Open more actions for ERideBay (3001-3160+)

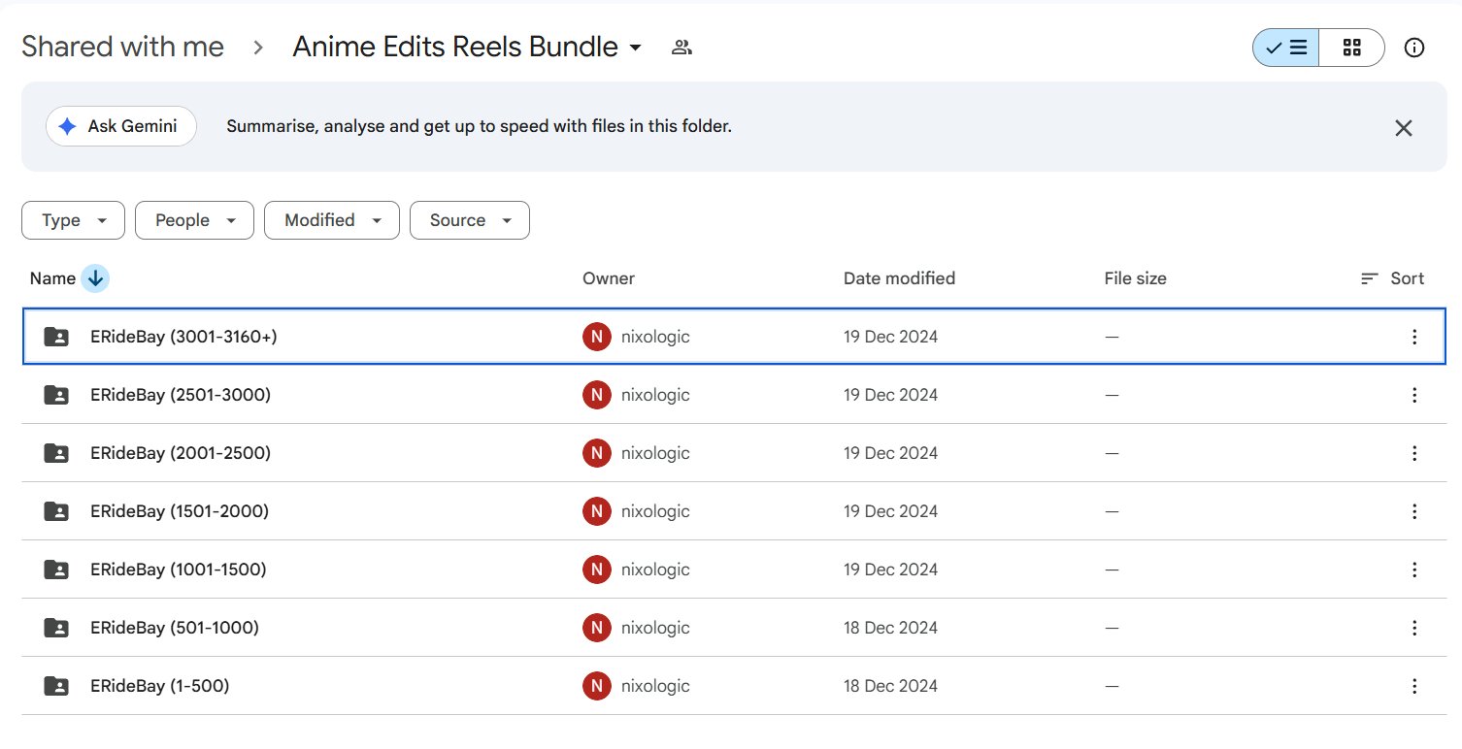1413,337
